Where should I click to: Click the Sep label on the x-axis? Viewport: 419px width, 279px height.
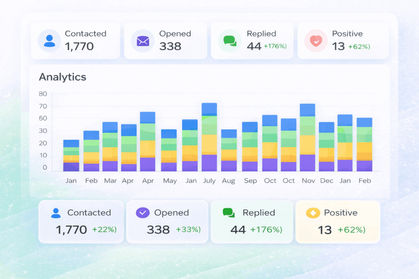click(250, 181)
